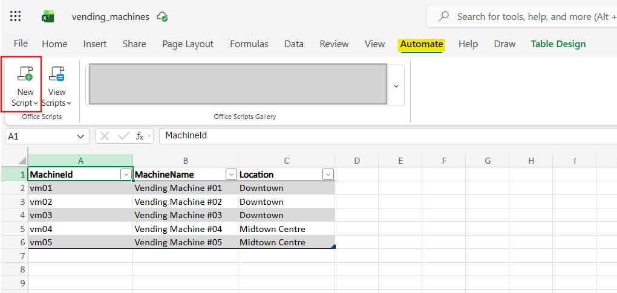617x293 pixels.
Task: Click cell containing vm03
Action: point(80,215)
